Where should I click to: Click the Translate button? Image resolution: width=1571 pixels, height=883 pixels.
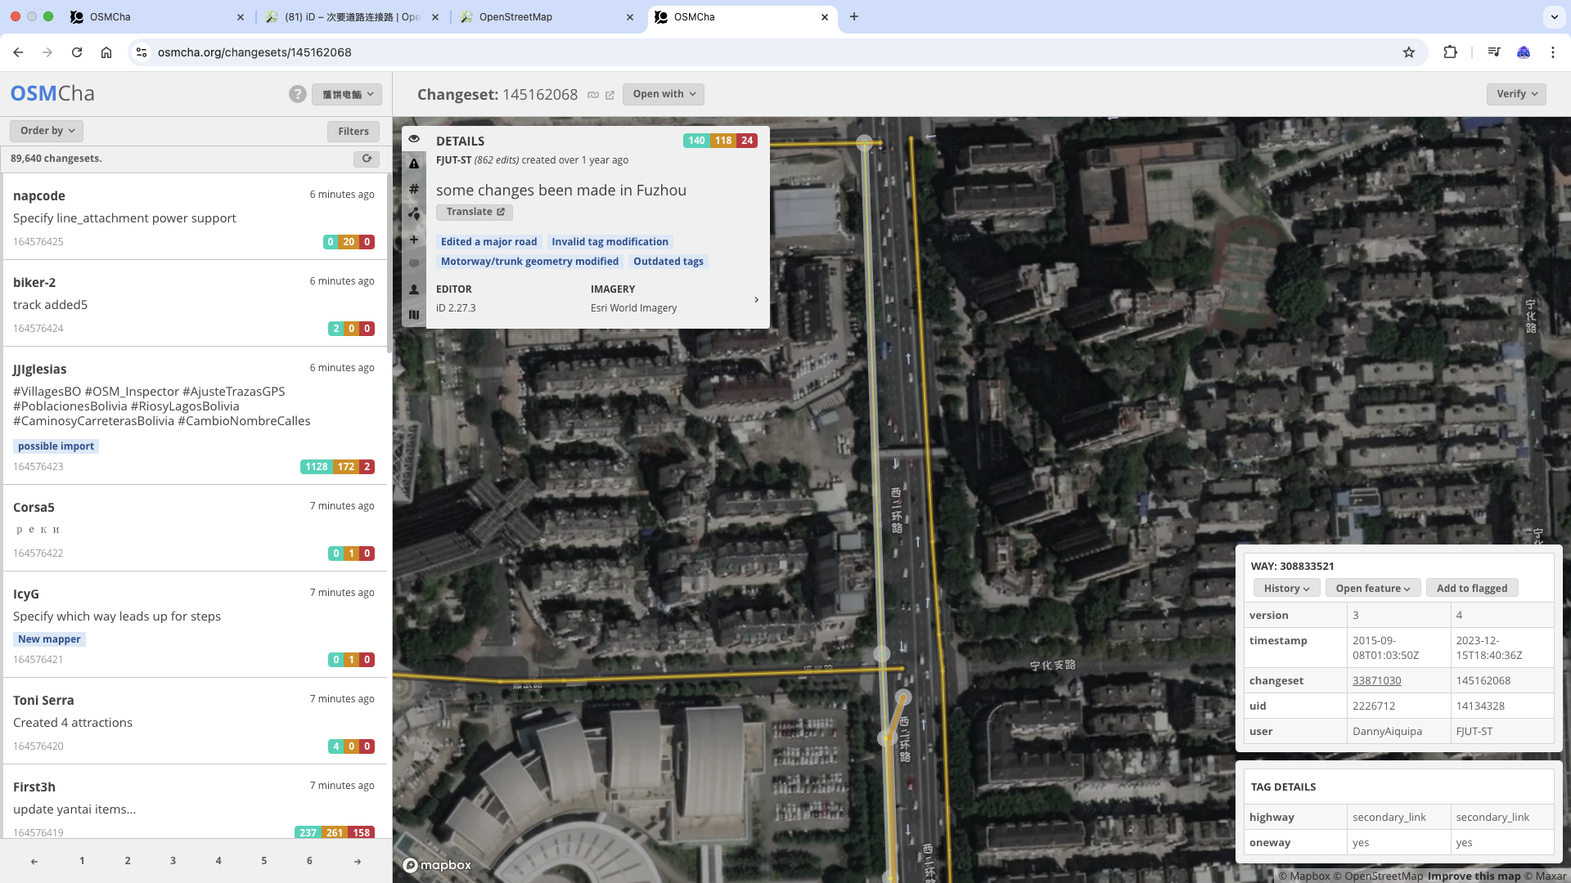coord(475,212)
